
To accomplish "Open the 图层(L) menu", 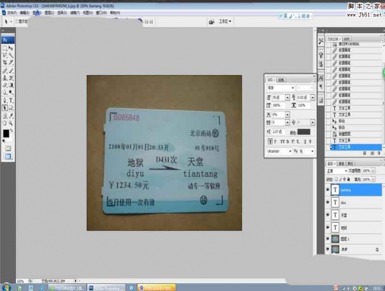I will point(49,13).
